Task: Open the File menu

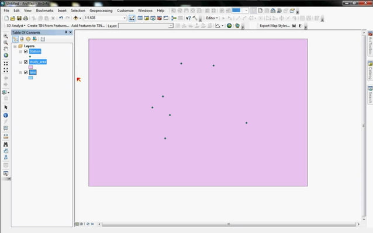Action: click(x=6, y=11)
